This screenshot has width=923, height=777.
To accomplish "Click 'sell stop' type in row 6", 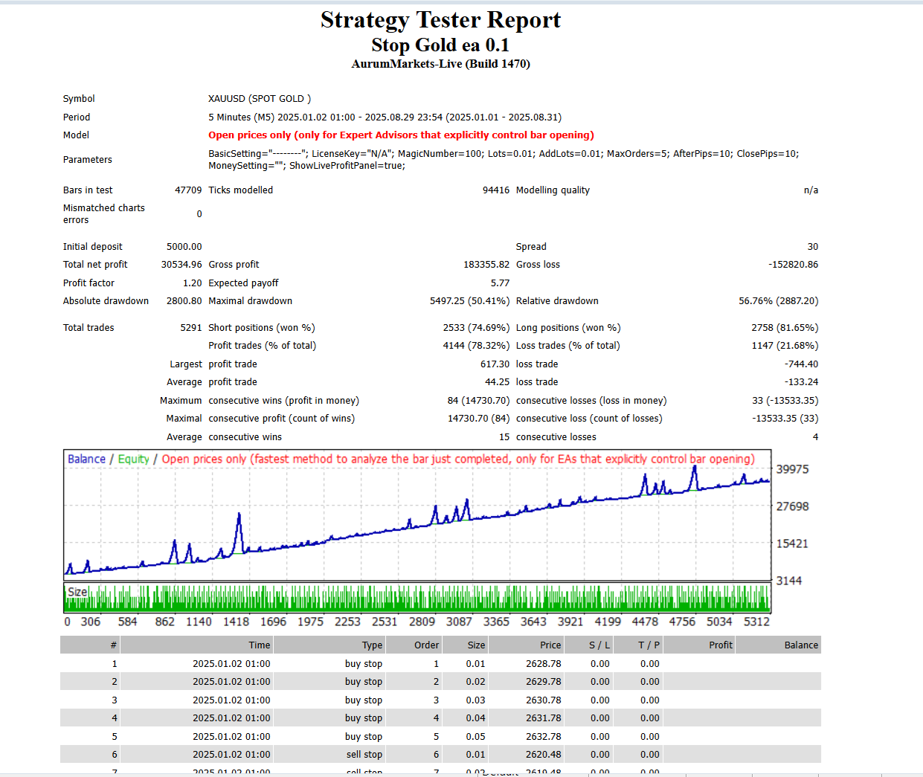I will [x=364, y=755].
